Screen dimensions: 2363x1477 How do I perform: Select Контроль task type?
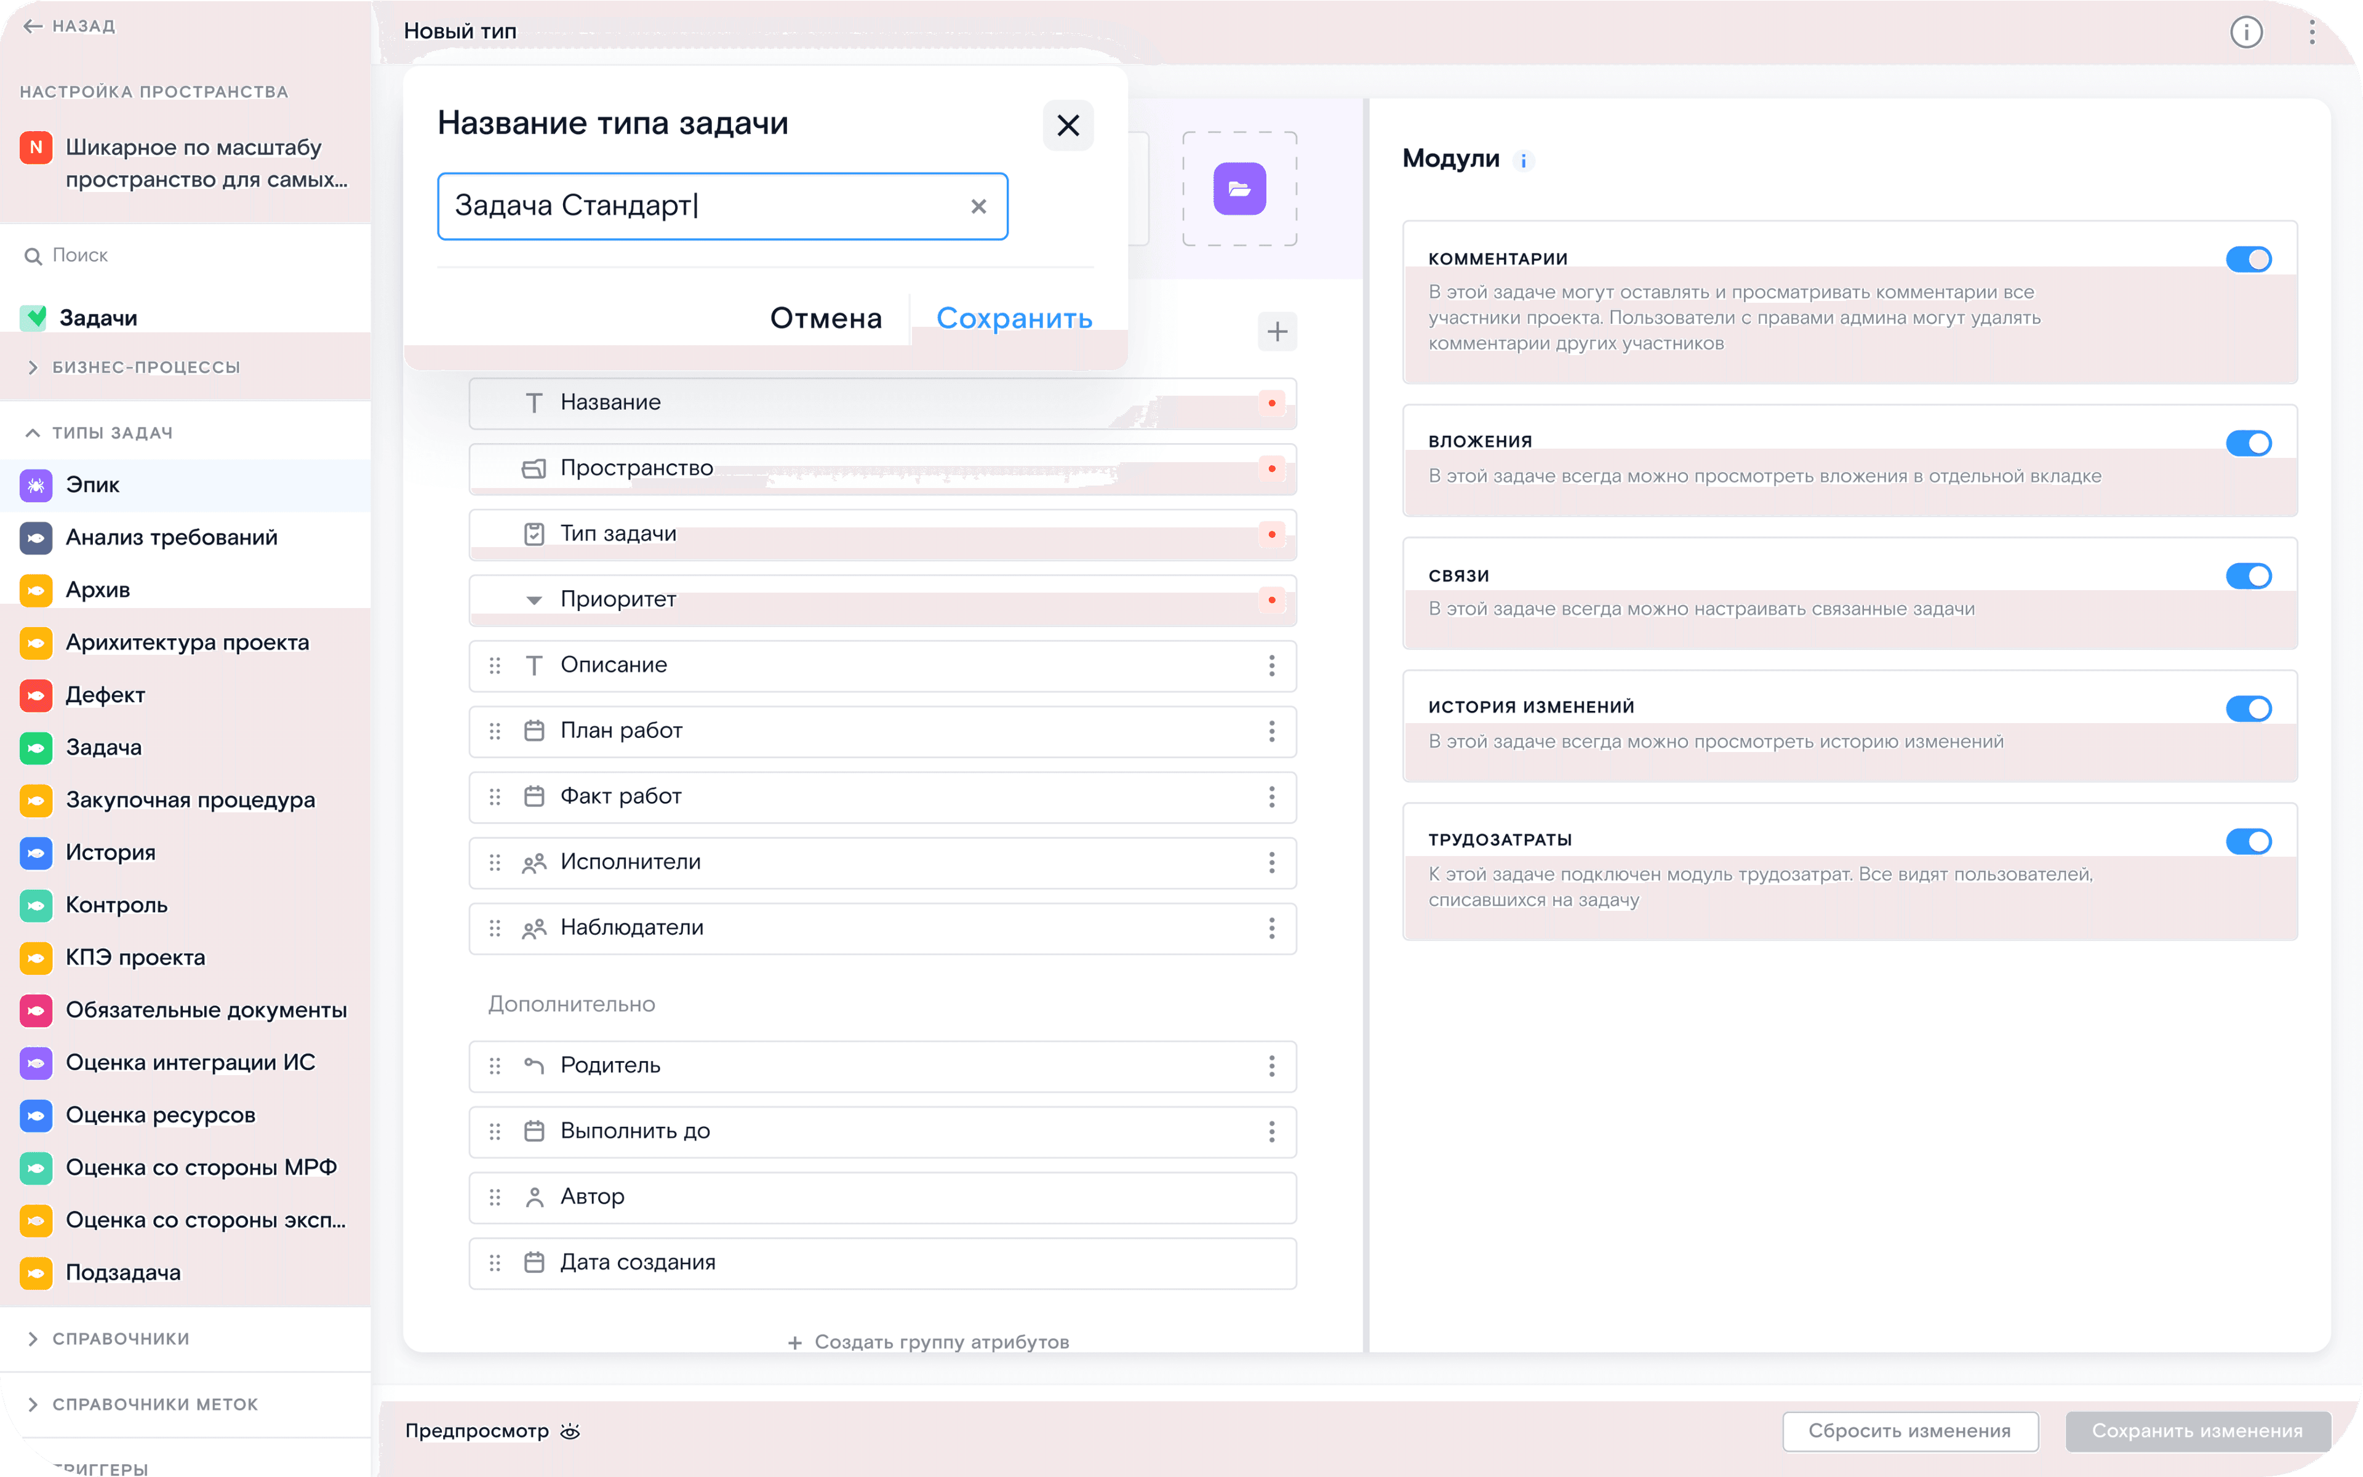coord(185,905)
